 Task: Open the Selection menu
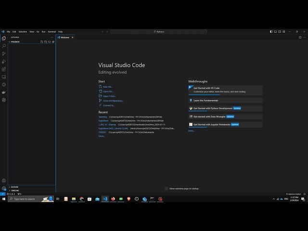(x=23, y=32)
